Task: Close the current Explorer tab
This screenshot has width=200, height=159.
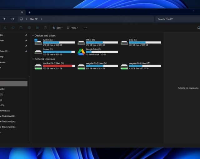Action: pyautogui.click(x=22, y=12)
